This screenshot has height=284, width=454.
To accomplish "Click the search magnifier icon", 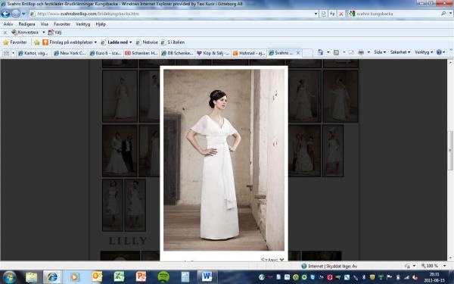I will pyautogui.click(x=443, y=14).
